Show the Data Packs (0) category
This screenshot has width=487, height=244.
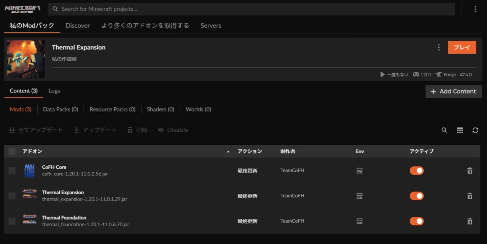(60, 109)
